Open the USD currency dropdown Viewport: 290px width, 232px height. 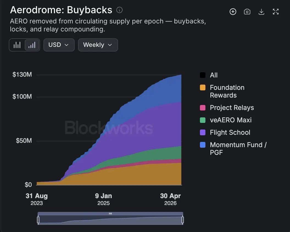pos(59,45)
